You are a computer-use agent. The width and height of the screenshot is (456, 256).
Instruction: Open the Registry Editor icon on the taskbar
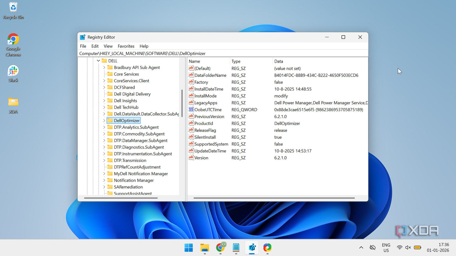tap(252, 248)
